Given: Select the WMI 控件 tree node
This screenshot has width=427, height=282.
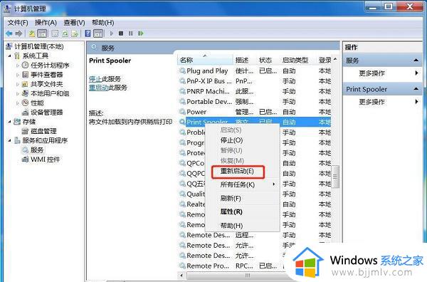Looking at the screenshot, I should pos(45,160).
